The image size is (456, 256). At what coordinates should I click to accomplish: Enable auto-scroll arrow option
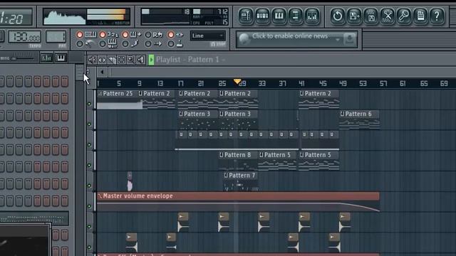tap(154, 44)
